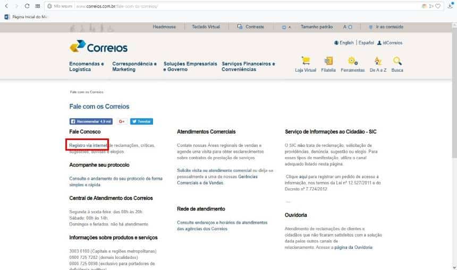
Task: Click the browser forward arrow
Action: click(16, 6)
